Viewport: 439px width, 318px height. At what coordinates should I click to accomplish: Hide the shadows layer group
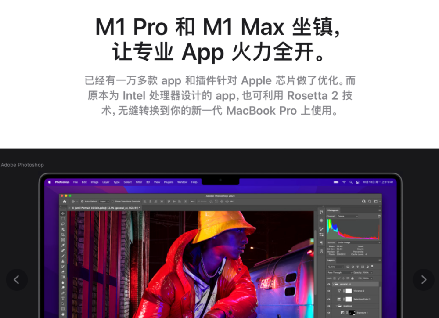point(329,306)
